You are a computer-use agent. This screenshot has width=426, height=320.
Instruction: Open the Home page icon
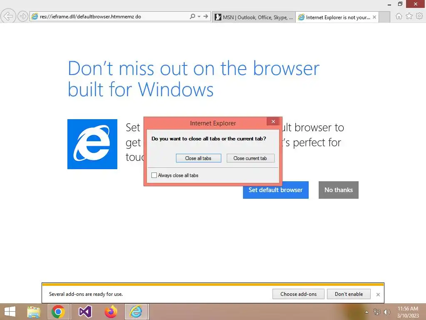coord(399,16)
